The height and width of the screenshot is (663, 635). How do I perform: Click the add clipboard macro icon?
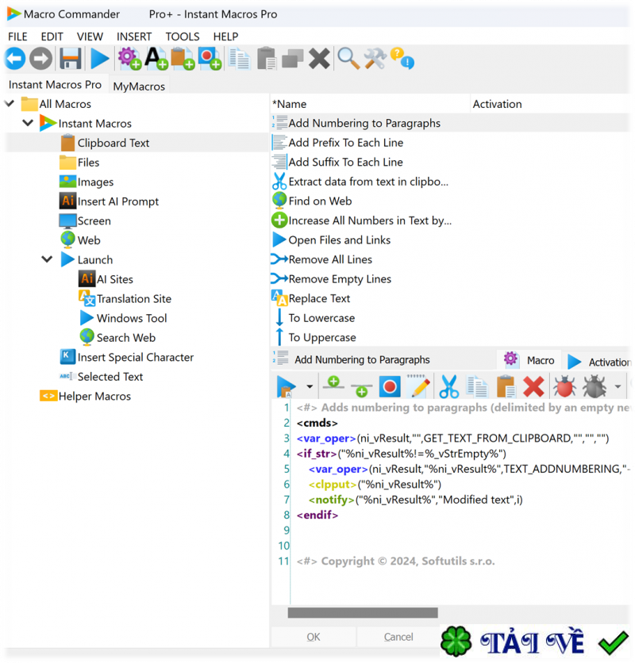tap(183, 59)
